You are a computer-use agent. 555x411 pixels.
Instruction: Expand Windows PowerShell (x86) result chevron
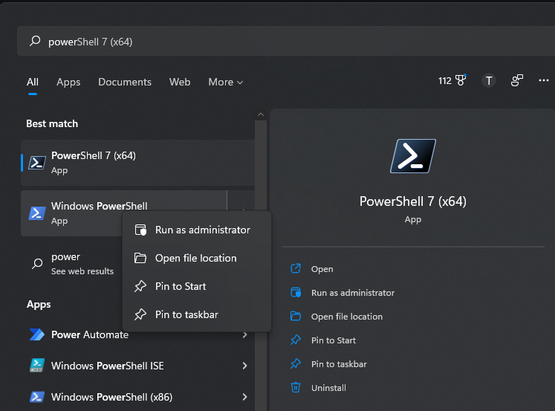tap(244, 397)
